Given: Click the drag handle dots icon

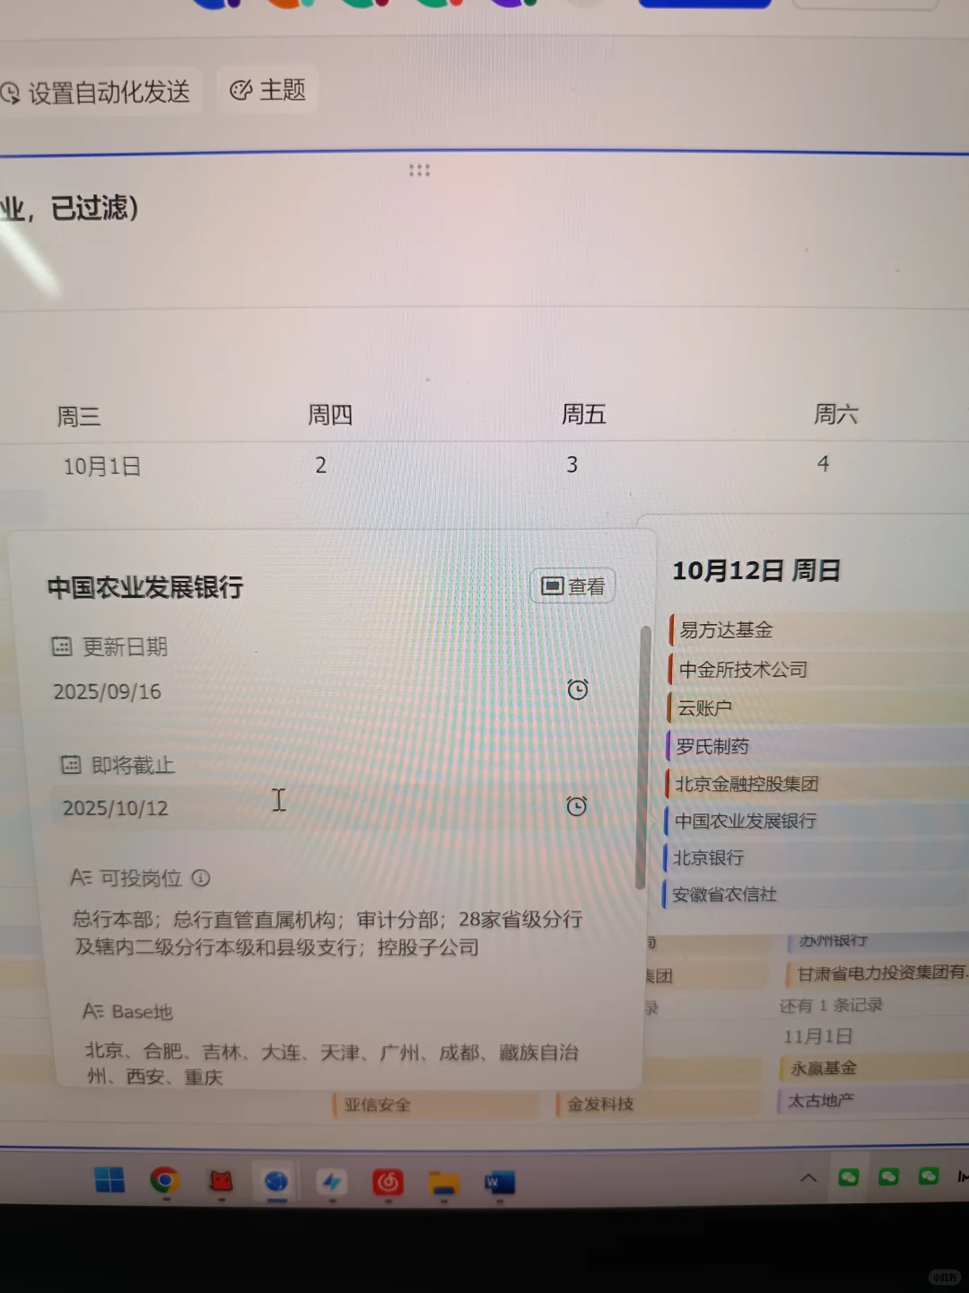Looking at the screenshot, I should pyautogui.click(x=419, y=170).
